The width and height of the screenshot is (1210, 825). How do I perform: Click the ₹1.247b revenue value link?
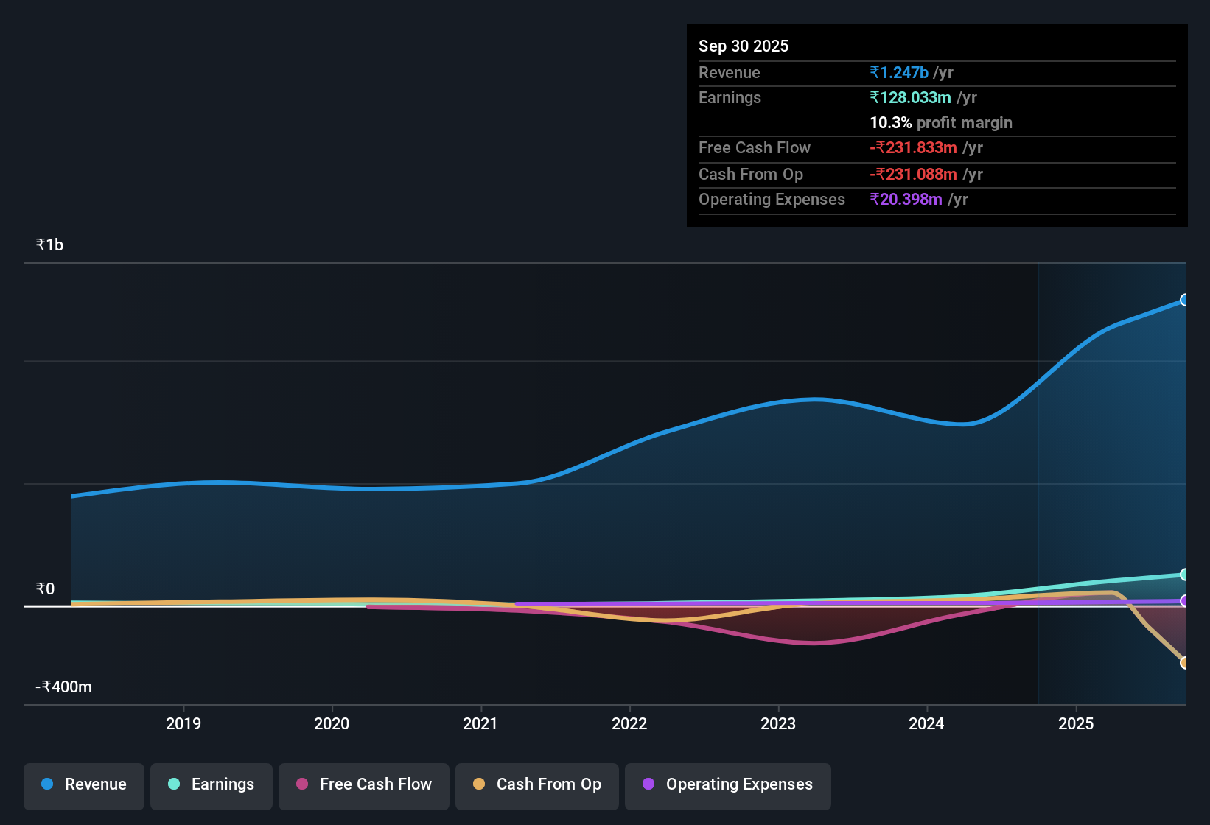pyautogui.click(x=899, y=73)
